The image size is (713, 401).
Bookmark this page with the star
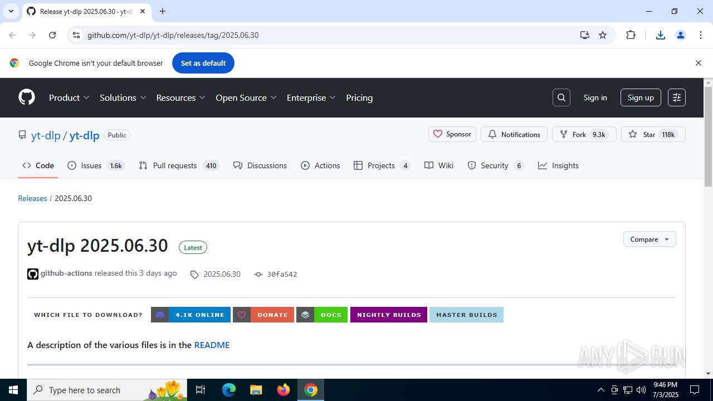603,35
